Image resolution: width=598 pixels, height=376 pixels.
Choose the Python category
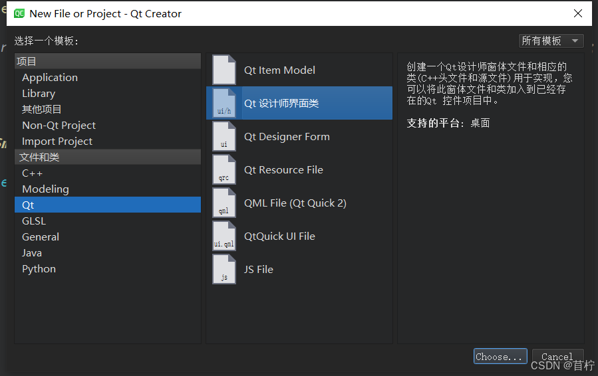pos(108,269)
